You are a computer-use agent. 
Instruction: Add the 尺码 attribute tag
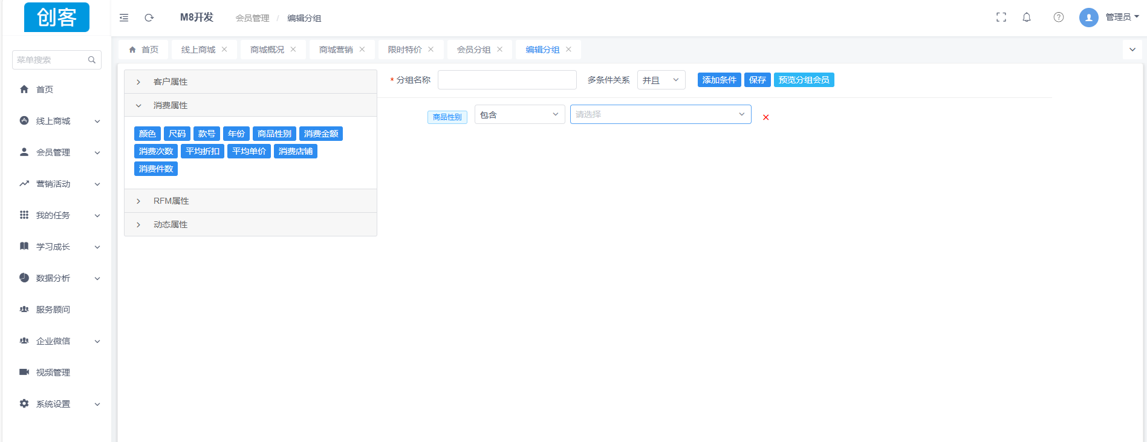(177, 134)
